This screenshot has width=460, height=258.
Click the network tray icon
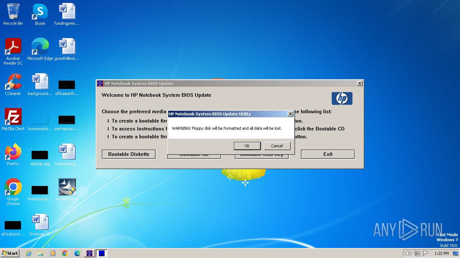[x=417, y=253]
